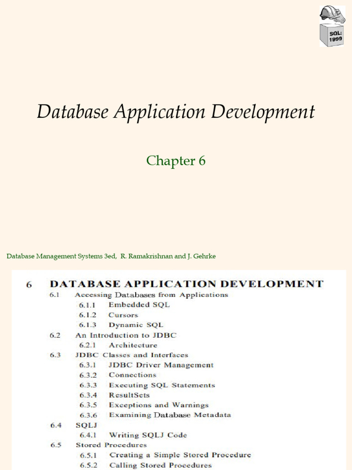The image size is (352, 470).
Task: Select entry '6.3.2 Connections'
Action: (118, 375)
